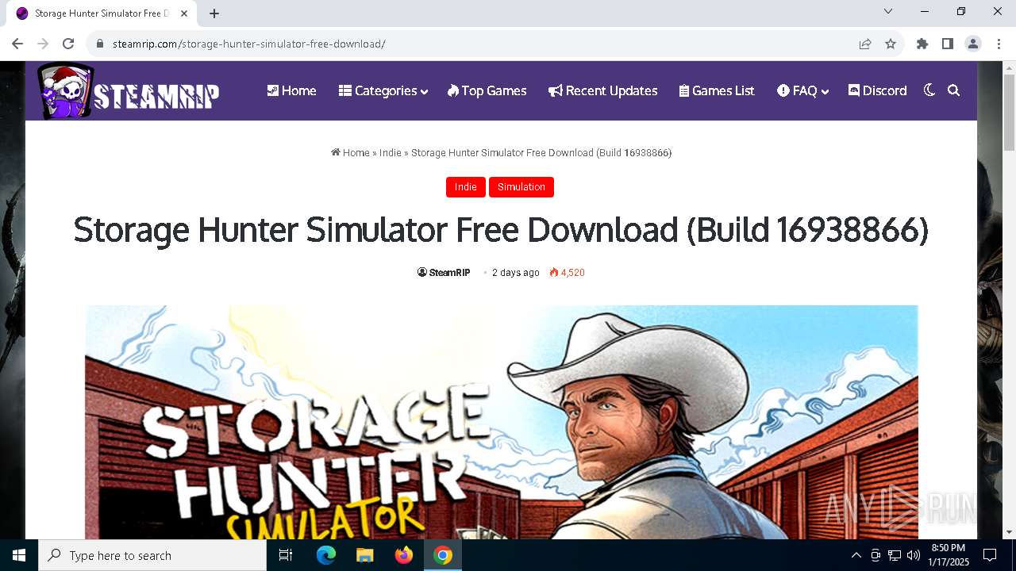Click the Storage Hunter Simulator cover image
The width and height of the screenshot is (1016, 571).
502,422
